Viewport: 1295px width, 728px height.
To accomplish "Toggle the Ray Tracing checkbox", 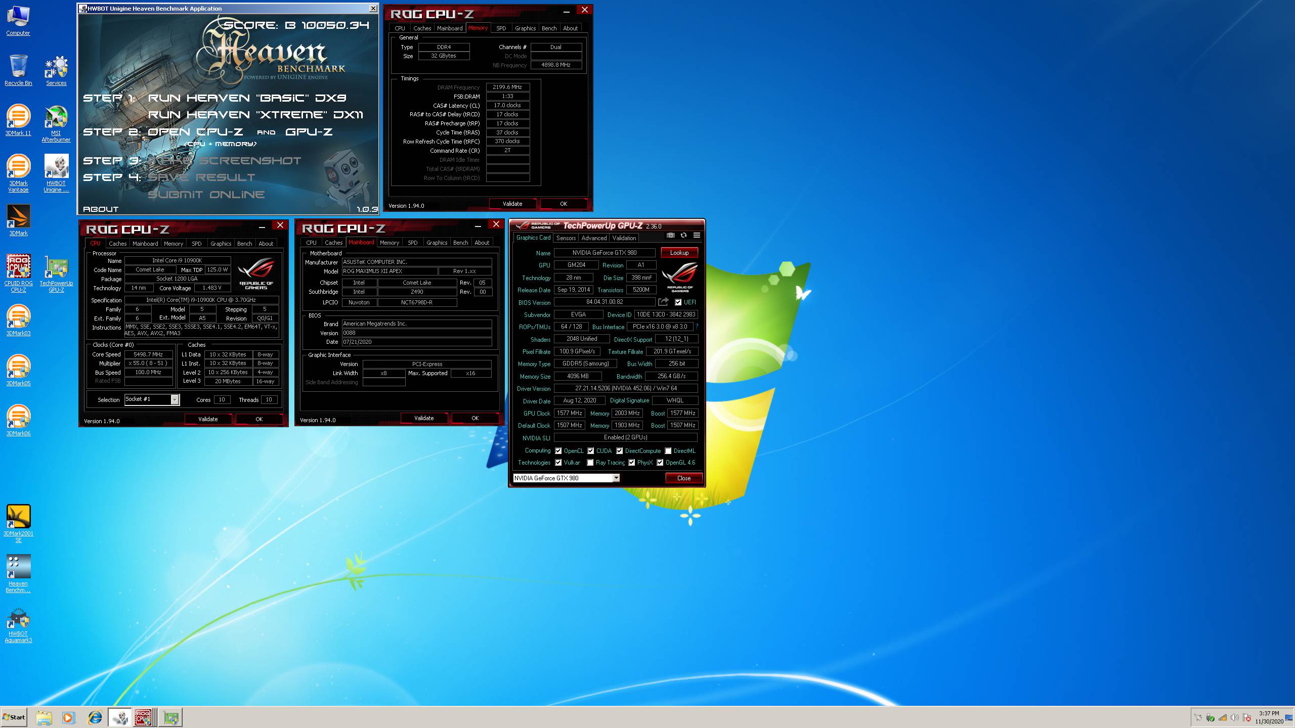I will (x=590, y=463).
